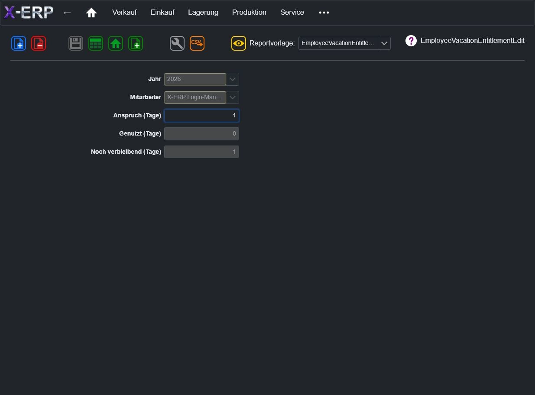This screenshot has width=535, height=395.
Task: Expand the Jahr dropdown arrow
Action: click(x=233, y=79)
